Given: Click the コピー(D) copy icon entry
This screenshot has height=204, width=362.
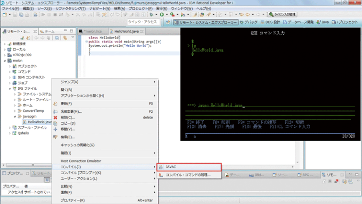Looking at the screenshot, I should (x=67, y=123).
